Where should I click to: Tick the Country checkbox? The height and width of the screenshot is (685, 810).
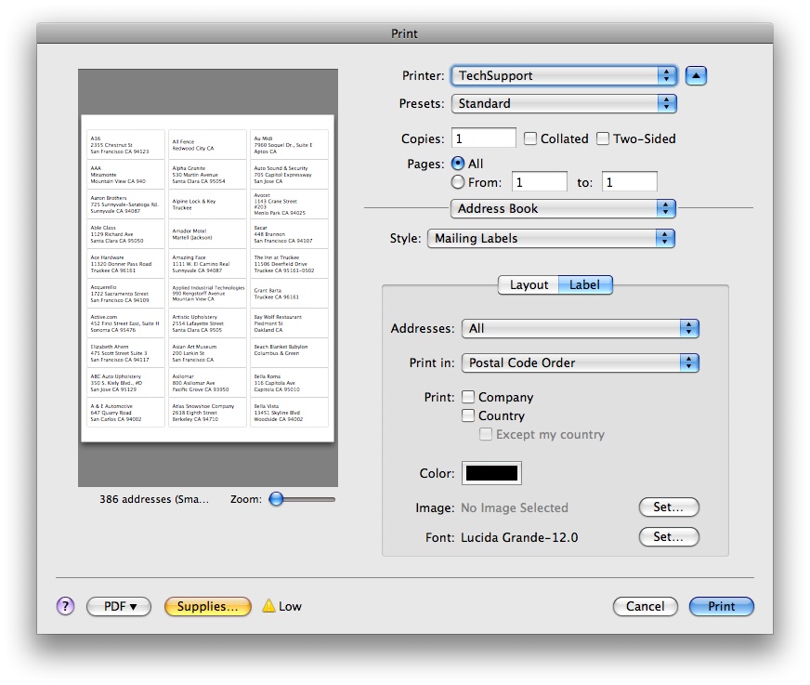pyautogui.click(x=469, y=415)
